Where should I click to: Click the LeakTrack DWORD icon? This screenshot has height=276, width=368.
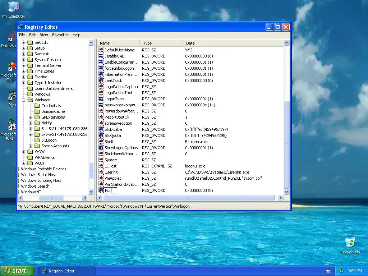tap(101, 80)
